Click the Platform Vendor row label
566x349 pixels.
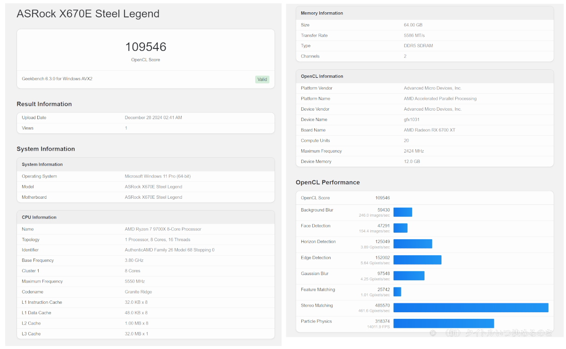316,88
